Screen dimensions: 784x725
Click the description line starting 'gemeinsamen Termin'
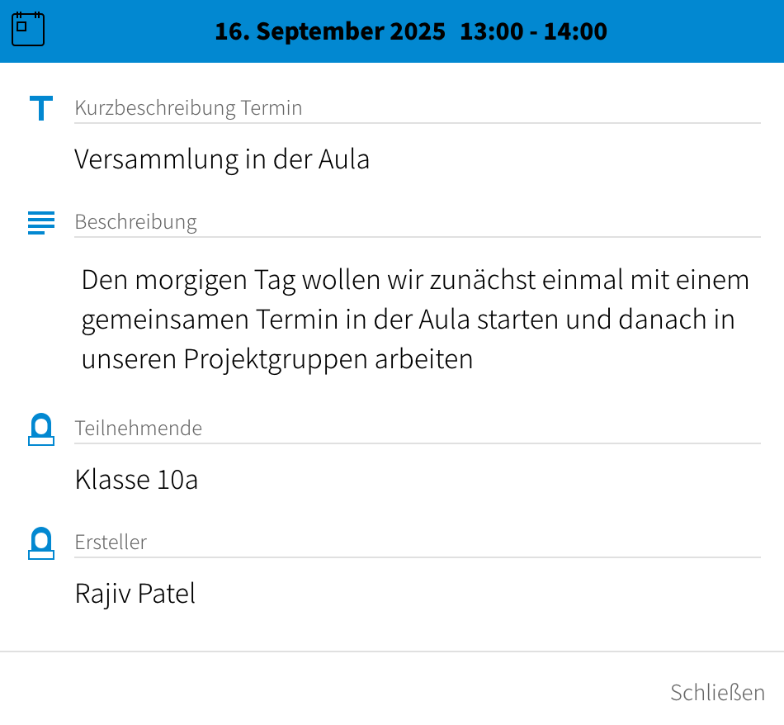click(408, 320)
